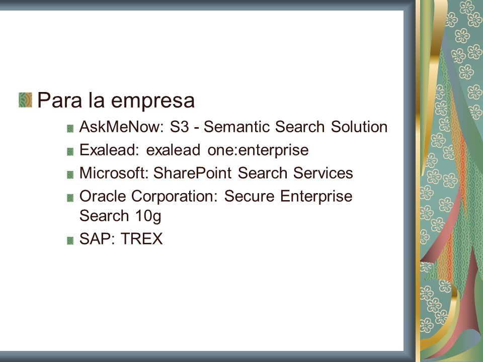Screen dimensions: 483x362
Task: Select the 'AskMeNow' text
Action: coord(120,127)
